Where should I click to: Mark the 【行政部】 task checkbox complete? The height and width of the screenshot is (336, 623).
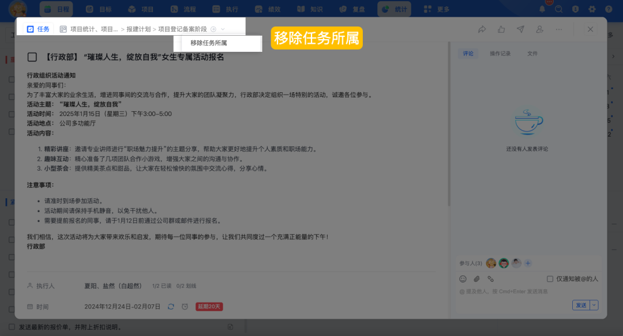(x=33, y=56)
